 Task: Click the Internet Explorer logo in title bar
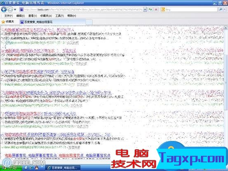(2, 3)
